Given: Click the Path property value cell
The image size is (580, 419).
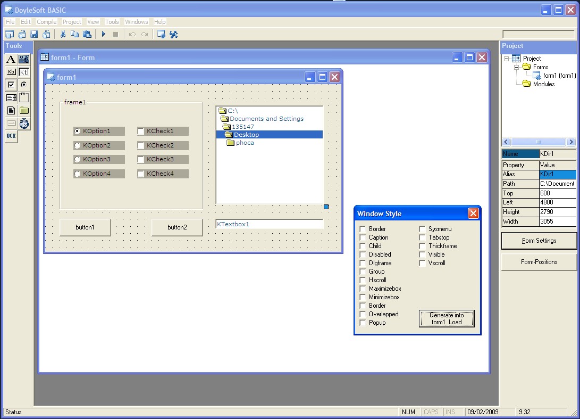Looking at the screenshot, I should 558,184.
